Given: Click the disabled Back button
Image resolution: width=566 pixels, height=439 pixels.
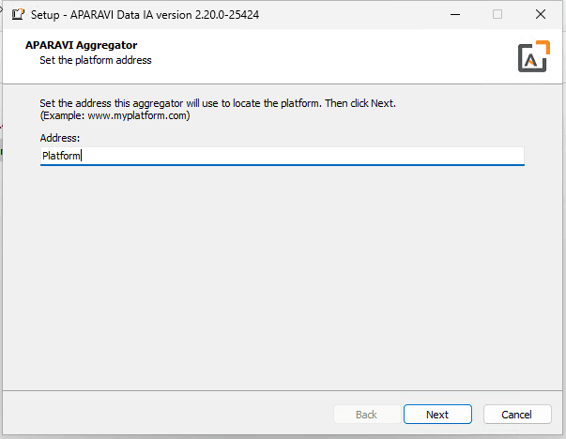Looking at the screenshot, I should tap(366, 414).
